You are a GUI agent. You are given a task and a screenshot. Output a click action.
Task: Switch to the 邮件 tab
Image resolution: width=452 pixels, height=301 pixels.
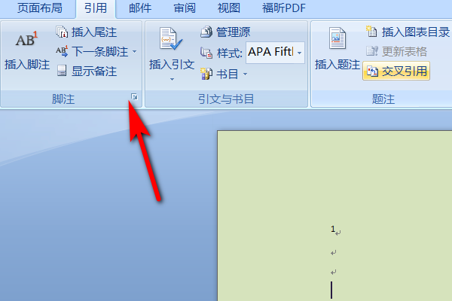(x=140, y=8)
